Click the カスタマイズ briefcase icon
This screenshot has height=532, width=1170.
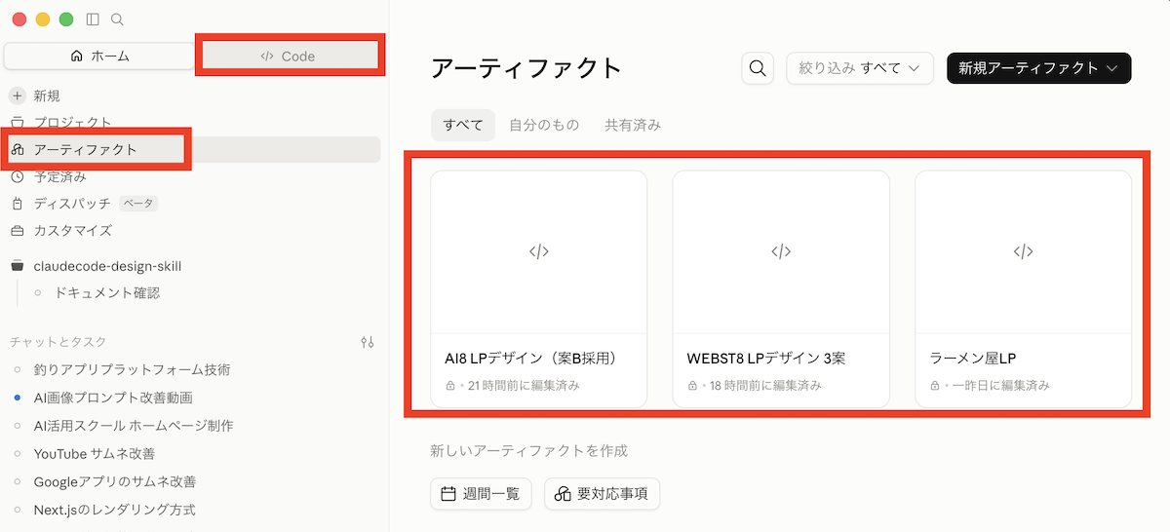[18, 231]
